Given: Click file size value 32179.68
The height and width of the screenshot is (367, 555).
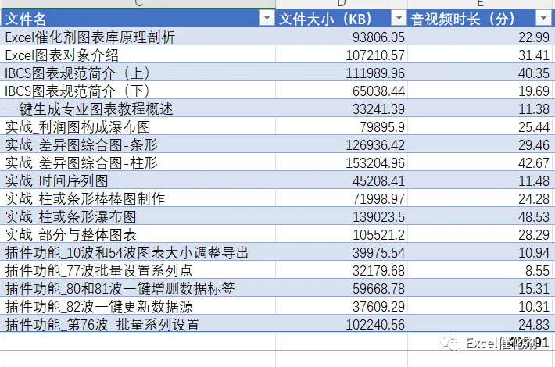Looking at the screenshot, I should coord(378,270).
